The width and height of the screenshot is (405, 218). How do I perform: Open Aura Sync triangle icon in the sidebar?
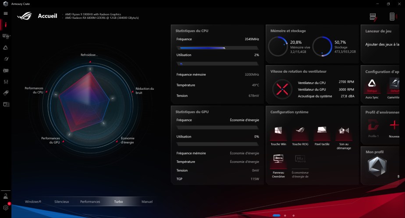click(6, 48)
